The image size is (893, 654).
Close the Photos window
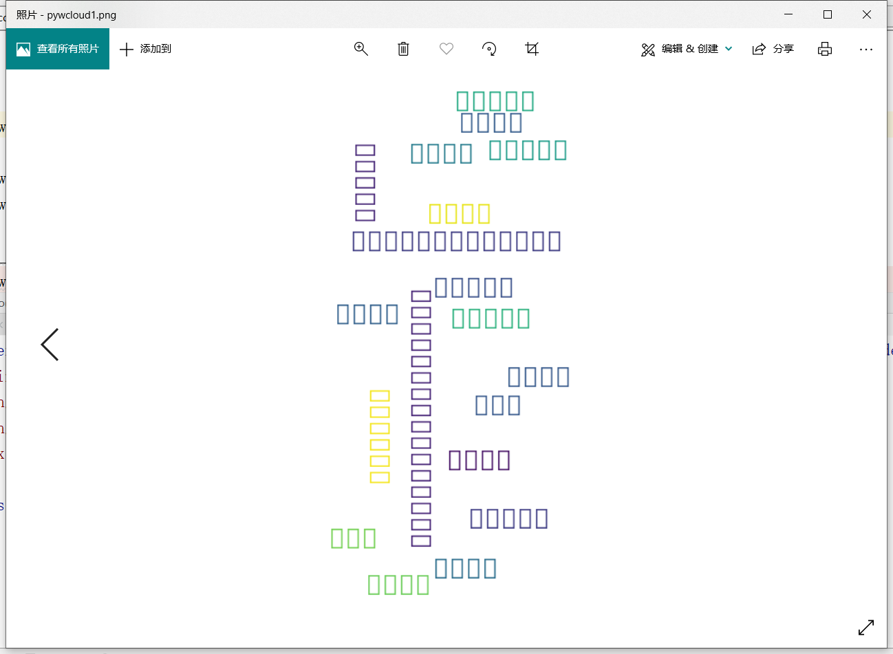point(867,14)
